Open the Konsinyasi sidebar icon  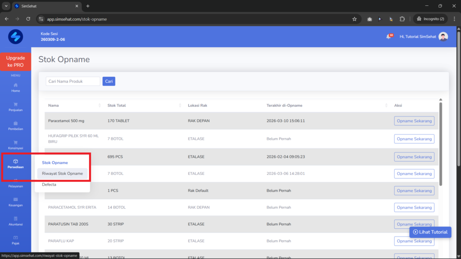point(16,143)
